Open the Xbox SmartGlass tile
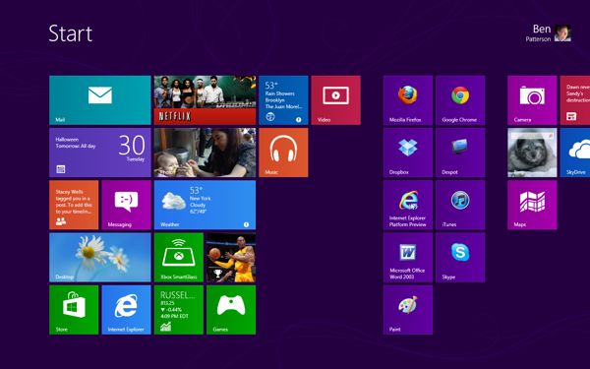590x369 pixels. 179,257
